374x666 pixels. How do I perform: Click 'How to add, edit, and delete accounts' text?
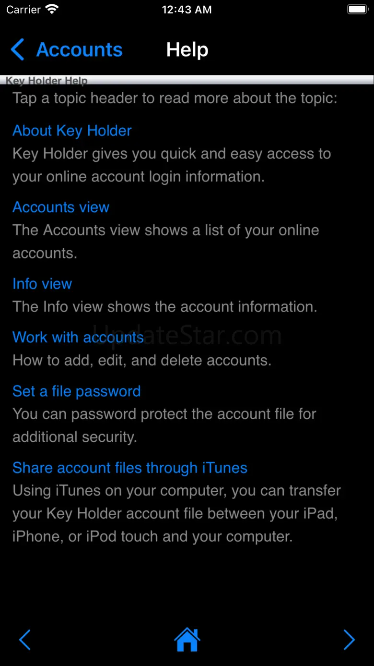pos(142,360)
